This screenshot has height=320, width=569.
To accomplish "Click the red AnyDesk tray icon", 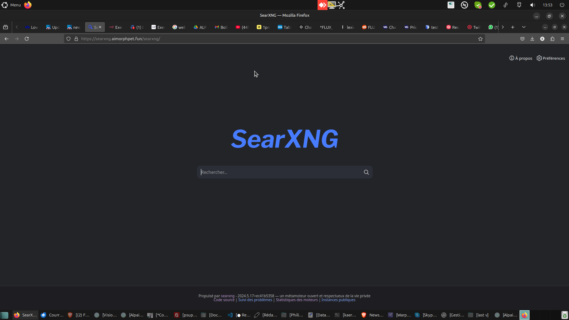I will pyautogui.click(x=323, y=5).
